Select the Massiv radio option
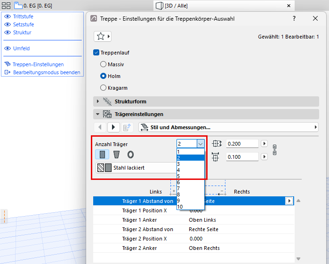 103,64
